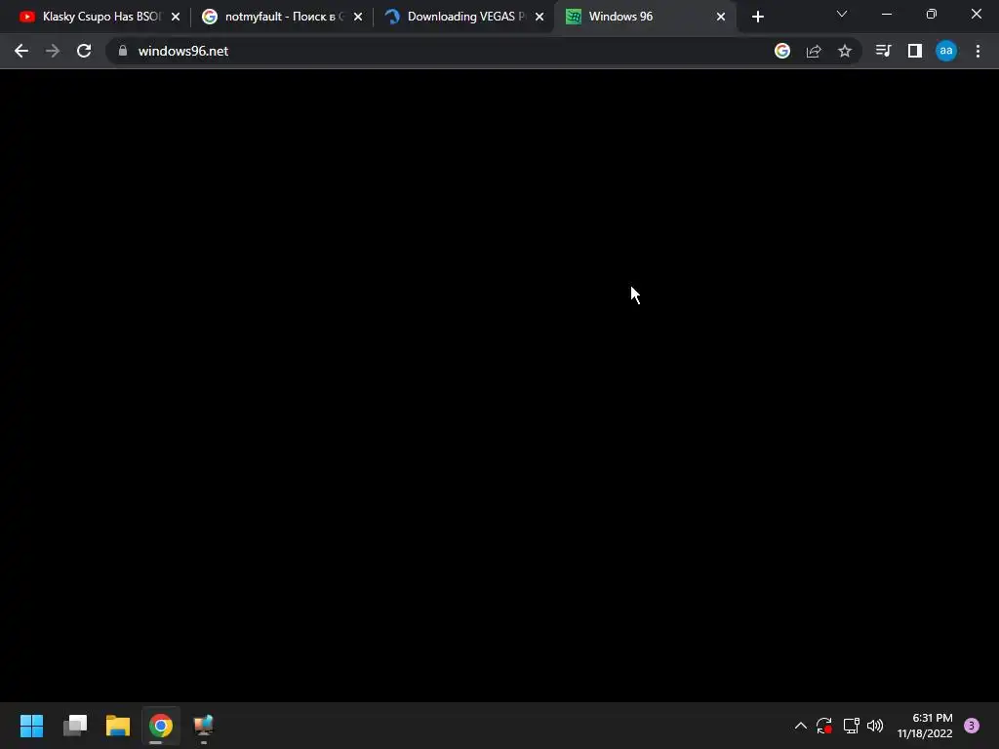Image resolution: width=999 pixels, height=749 pixels.
Task: Open File Explorer from taskbar
Action: click(x=118, y=726)
